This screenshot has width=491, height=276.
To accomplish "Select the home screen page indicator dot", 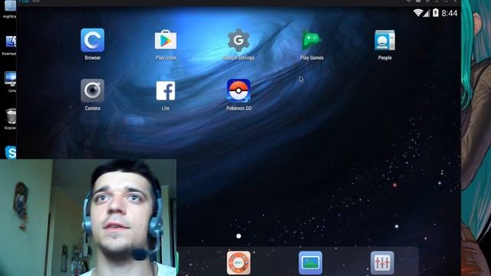I will click(239, 236).
